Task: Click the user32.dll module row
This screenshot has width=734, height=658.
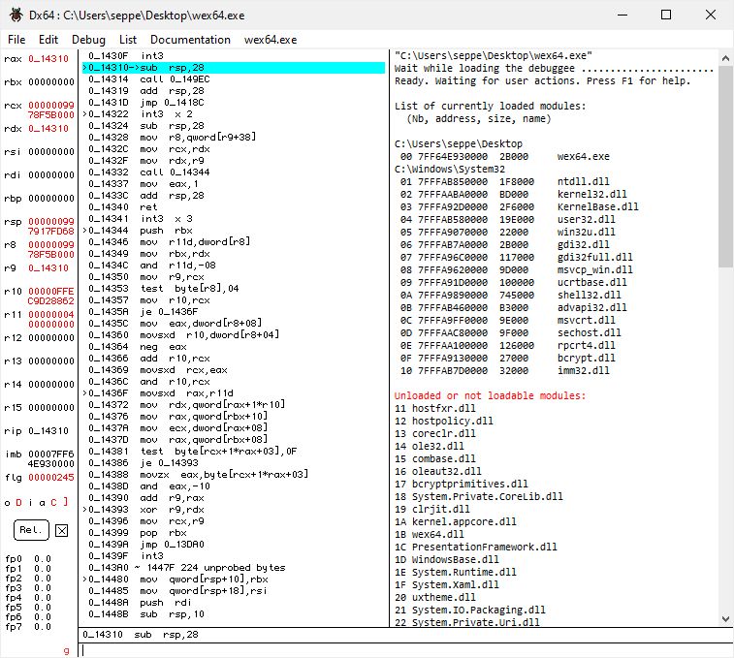Action: click(x=507, y=219)
